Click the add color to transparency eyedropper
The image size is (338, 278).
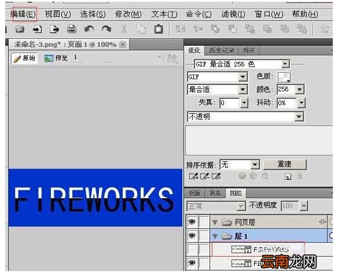pyautogui.click(x=193, y=176)
